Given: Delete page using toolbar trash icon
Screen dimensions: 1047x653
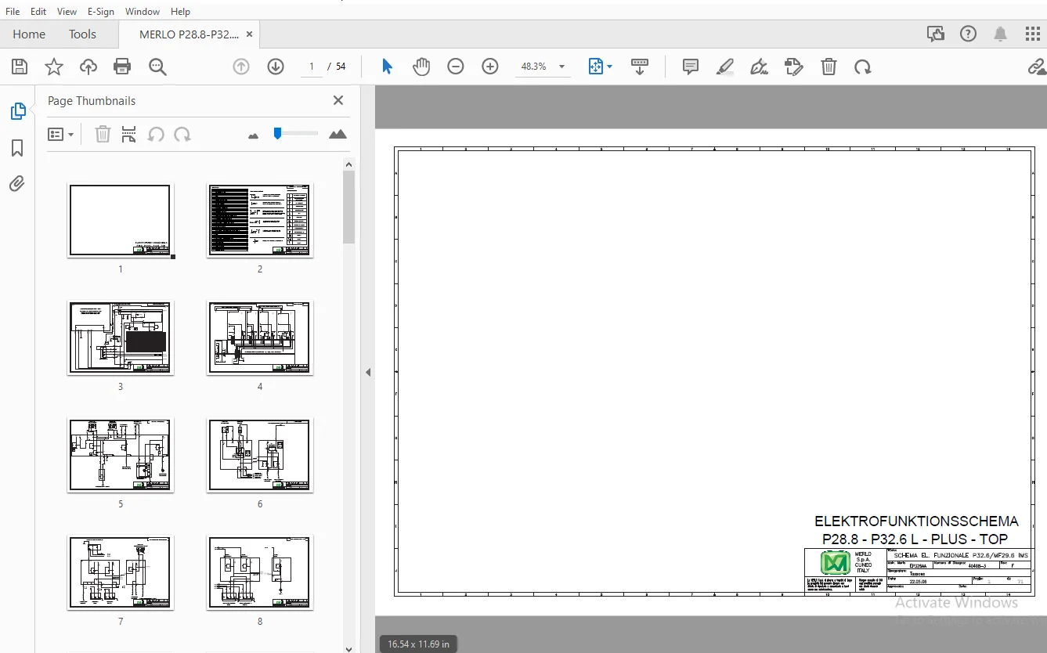Looking at the screenshot, I should [829, 67].
